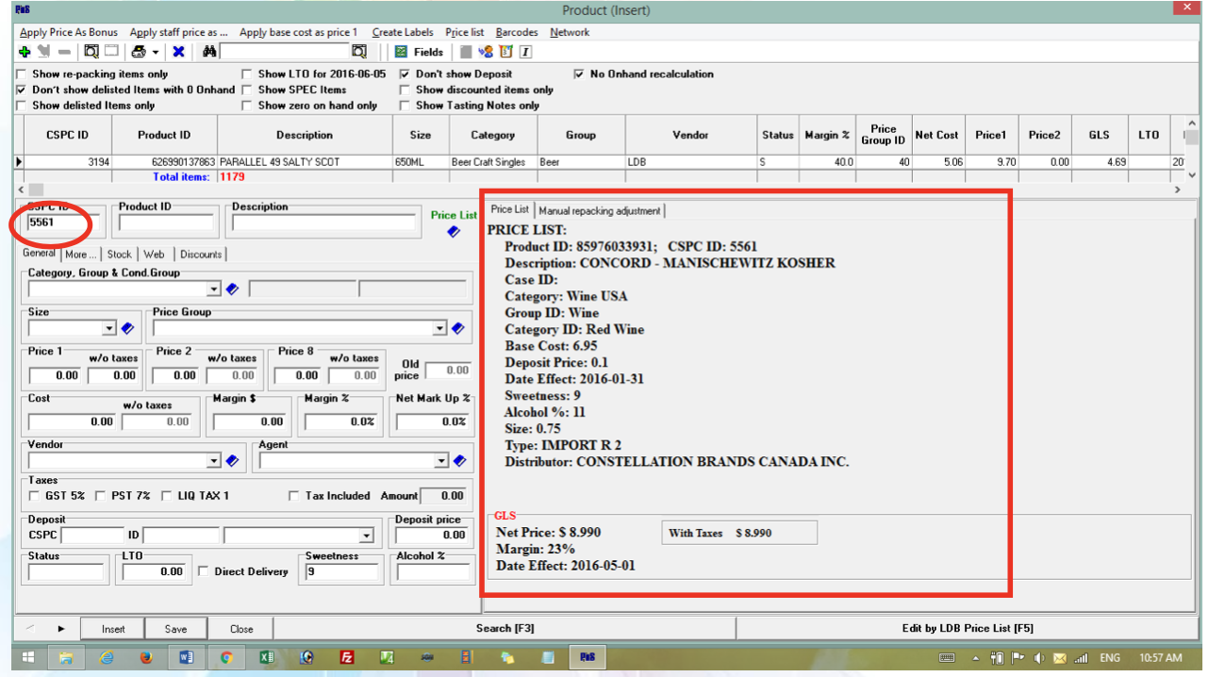
Task: Click the green plus add record icon
Action: point(25,52)
